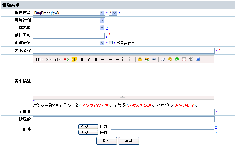Open the module dropdown showing slash
The width and height of the screenshot is (235, 145).
click(113, 13)
